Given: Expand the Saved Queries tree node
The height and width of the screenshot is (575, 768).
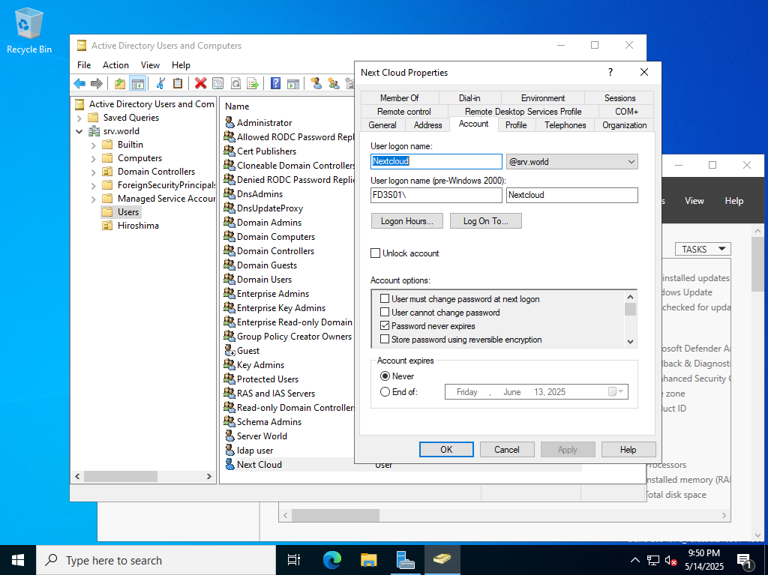Looking at the screenshot, I should (x=79, y=118).
